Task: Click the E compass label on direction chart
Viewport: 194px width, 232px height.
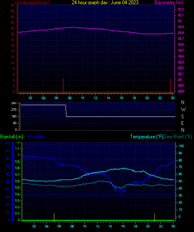Action: pos(182,123)
